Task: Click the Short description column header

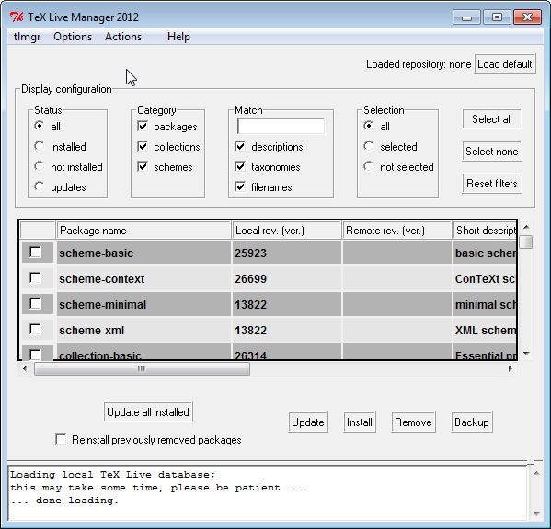Action: 485,231
